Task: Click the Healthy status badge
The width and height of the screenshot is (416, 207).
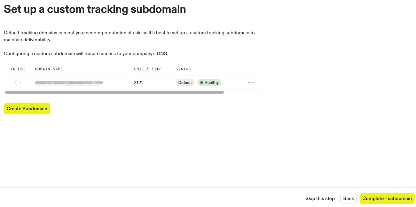Action: click(209, 83)
